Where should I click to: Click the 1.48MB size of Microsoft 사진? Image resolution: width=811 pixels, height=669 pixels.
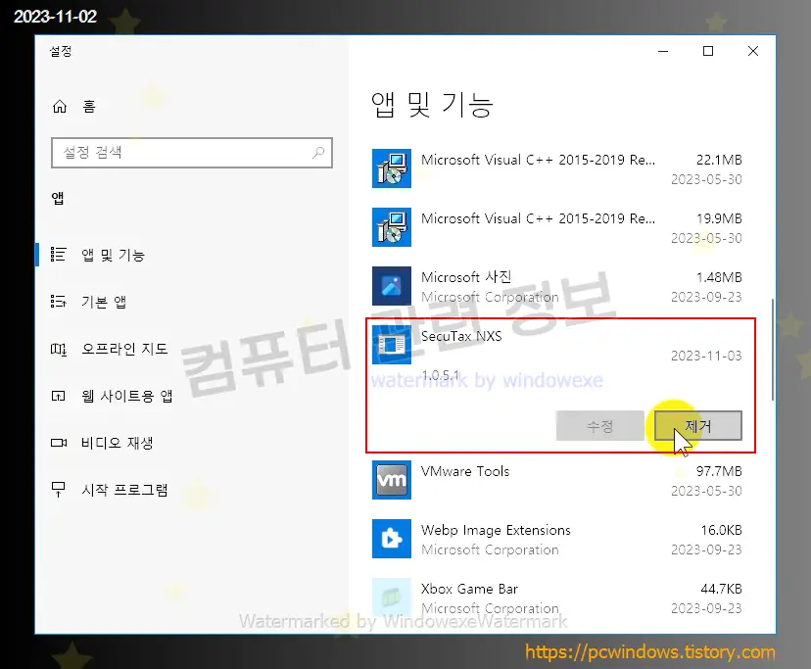click(x=719, y=277)
